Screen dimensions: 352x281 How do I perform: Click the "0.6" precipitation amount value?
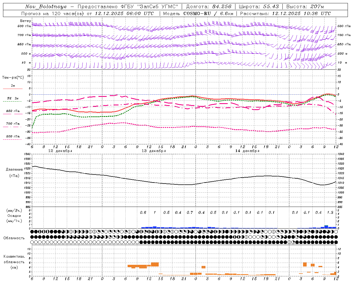click(x=143, y=213)
